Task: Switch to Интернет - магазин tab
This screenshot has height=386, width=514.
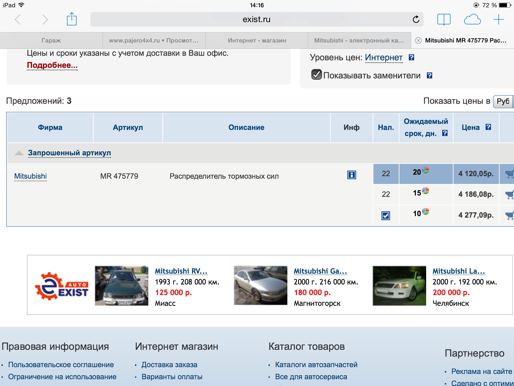Action: click(257, 40)
